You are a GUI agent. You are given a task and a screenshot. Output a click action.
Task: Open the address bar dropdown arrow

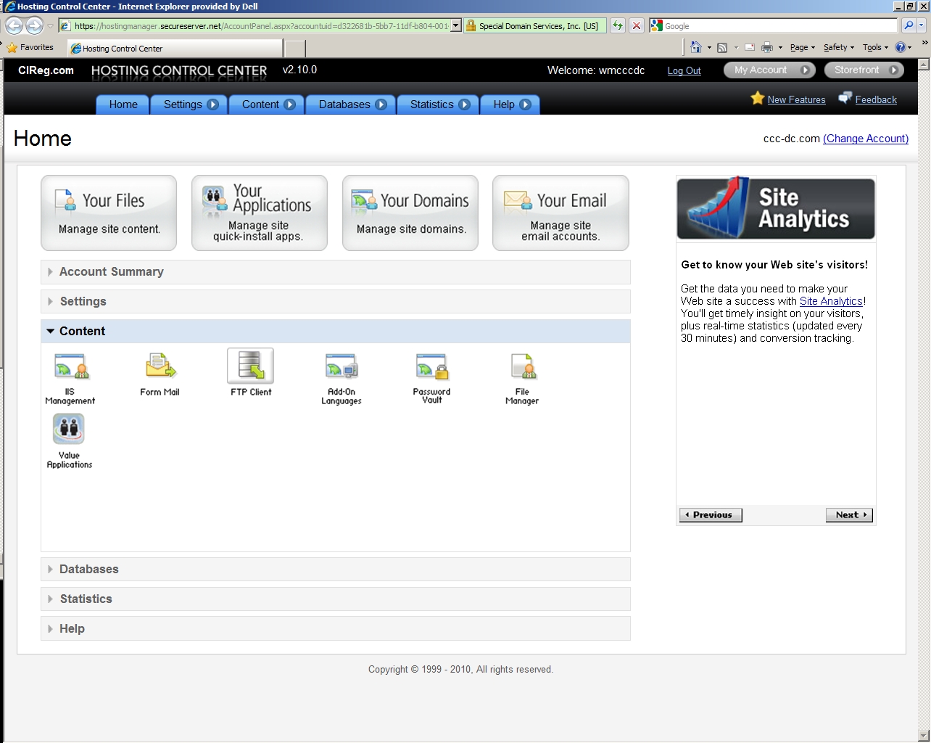tap(456, 25)
